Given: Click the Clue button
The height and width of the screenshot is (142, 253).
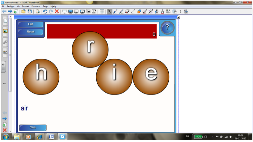Looking at the screenshot, I should click(33, 127).
